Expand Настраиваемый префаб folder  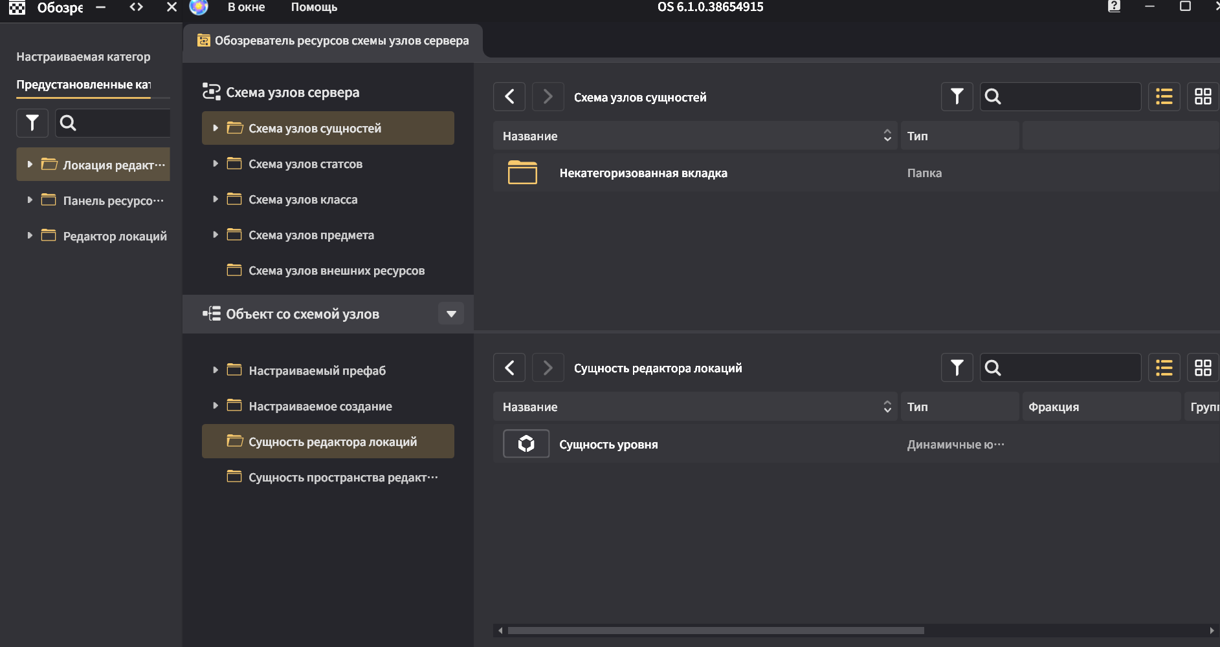(x=216, y=370)
